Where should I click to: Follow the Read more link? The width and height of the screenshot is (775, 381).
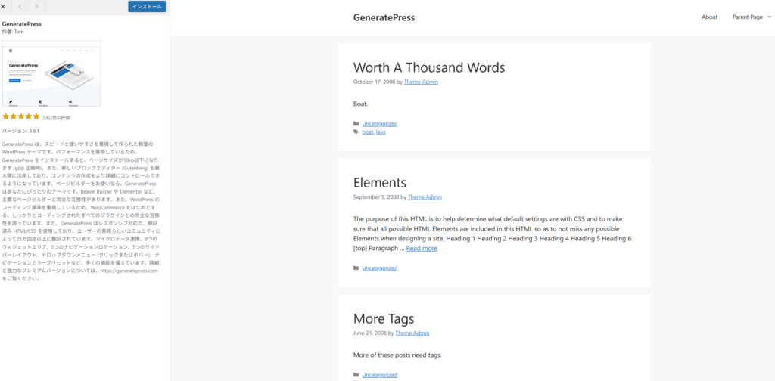tap(422, 248)
